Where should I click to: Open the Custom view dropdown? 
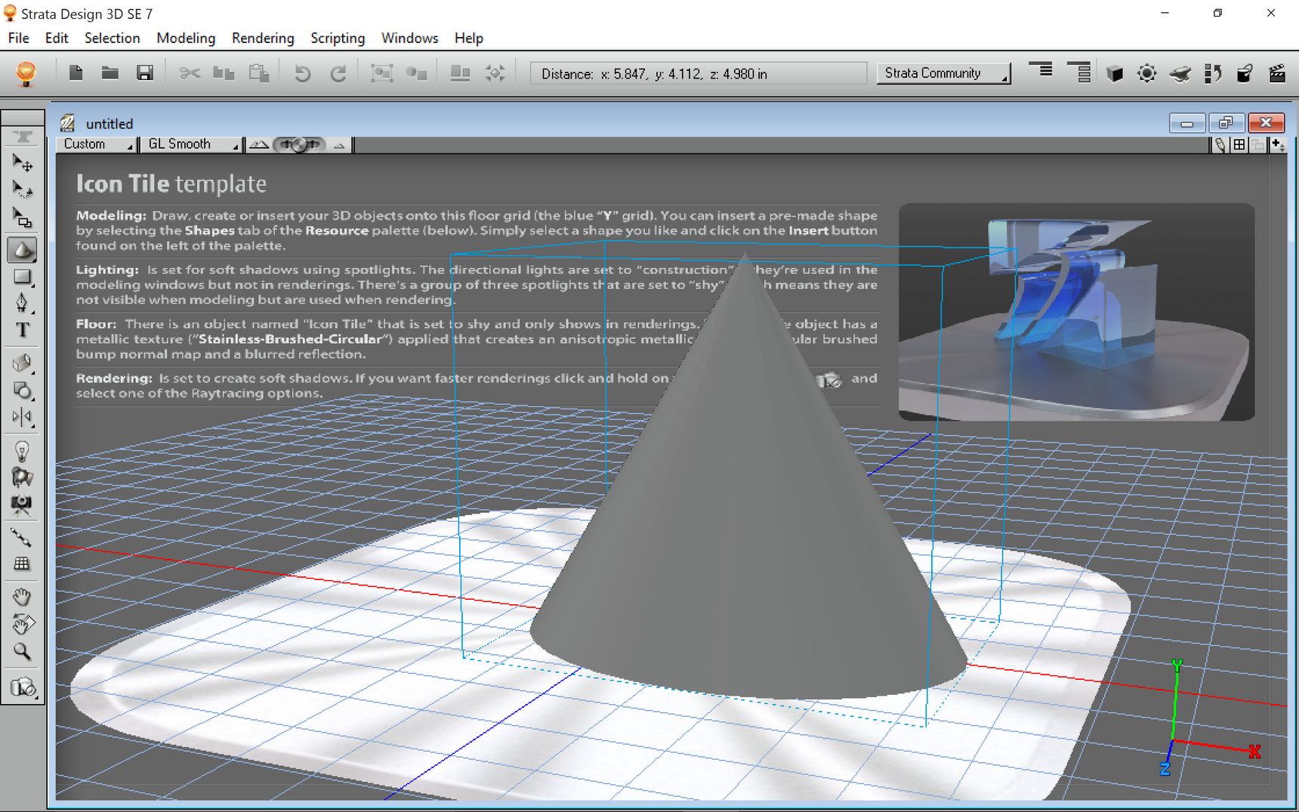click(97, 144)
